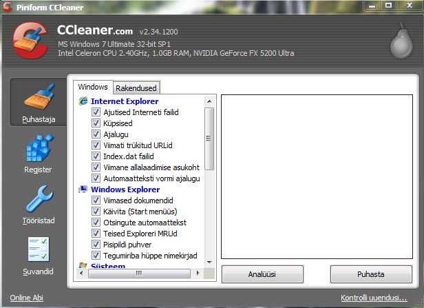Select the Windows tab
The image size is (424, 308).
coord(93,88)
